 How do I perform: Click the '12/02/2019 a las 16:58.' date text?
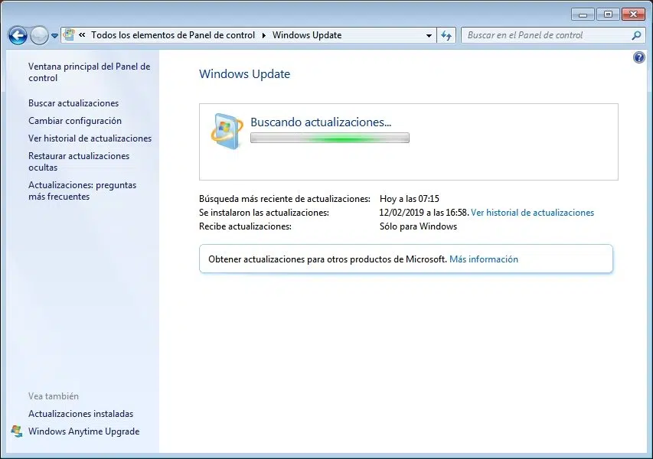coord(424,212)
